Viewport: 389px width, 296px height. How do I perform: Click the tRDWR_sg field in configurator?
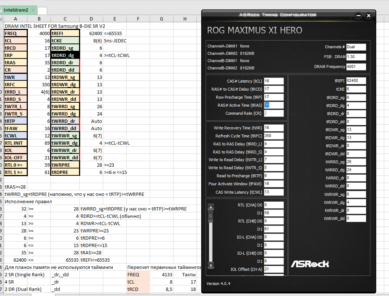tap(356, 130)
